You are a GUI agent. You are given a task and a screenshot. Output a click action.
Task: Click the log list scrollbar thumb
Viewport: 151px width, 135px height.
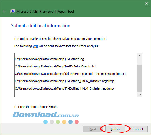(140, 78)
